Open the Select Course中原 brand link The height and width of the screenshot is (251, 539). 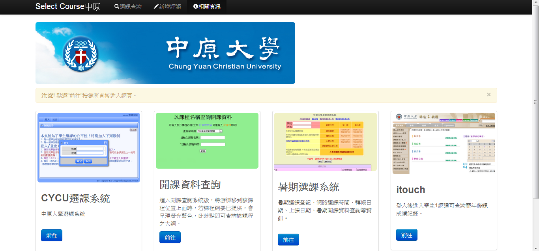pyautogui.click(x=67, y=7)
